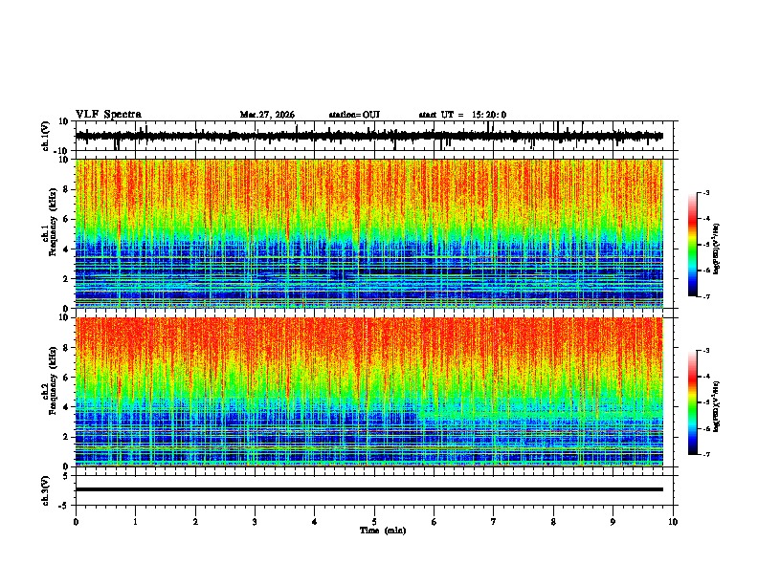Click the ch.1 spectrogram color scale bar

pos(693,245)
